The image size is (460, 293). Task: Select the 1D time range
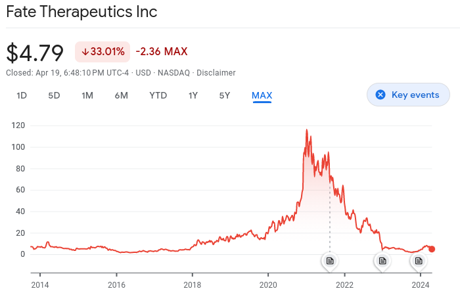pos(22,95)
